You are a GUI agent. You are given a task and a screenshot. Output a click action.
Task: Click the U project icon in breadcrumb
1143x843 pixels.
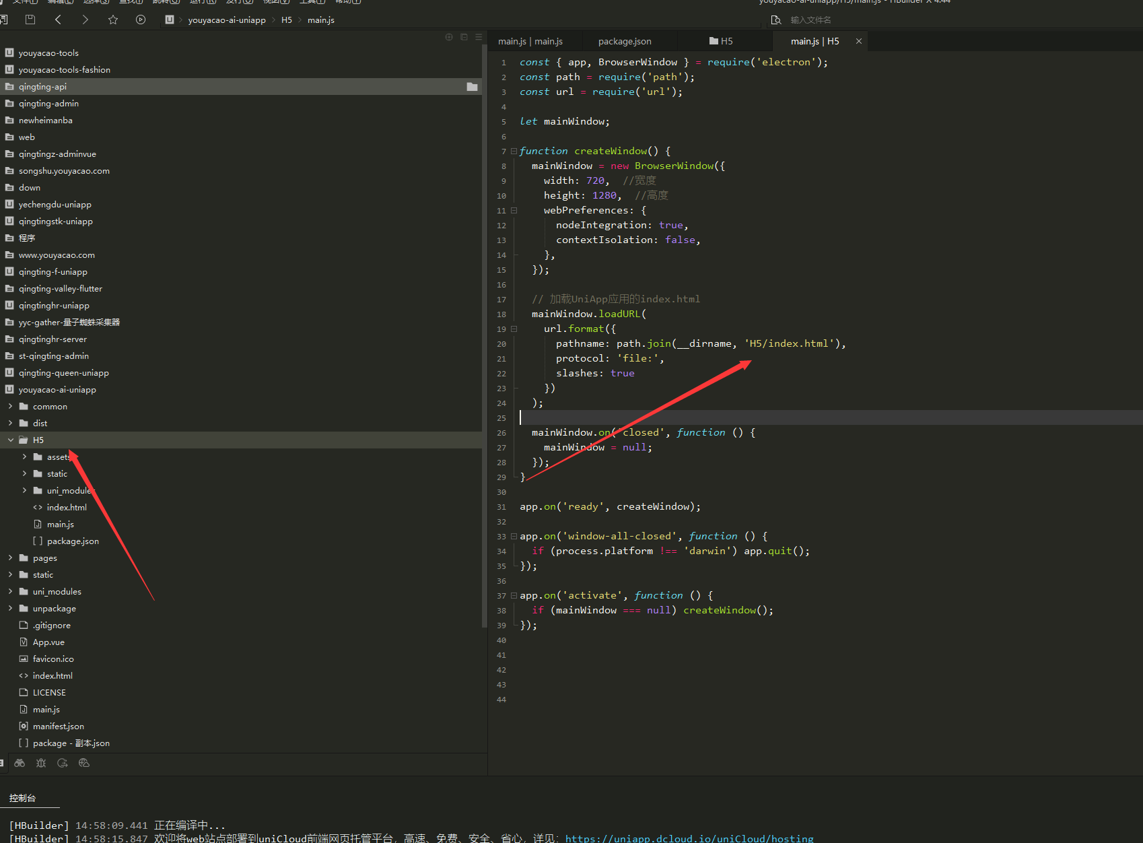170,20
